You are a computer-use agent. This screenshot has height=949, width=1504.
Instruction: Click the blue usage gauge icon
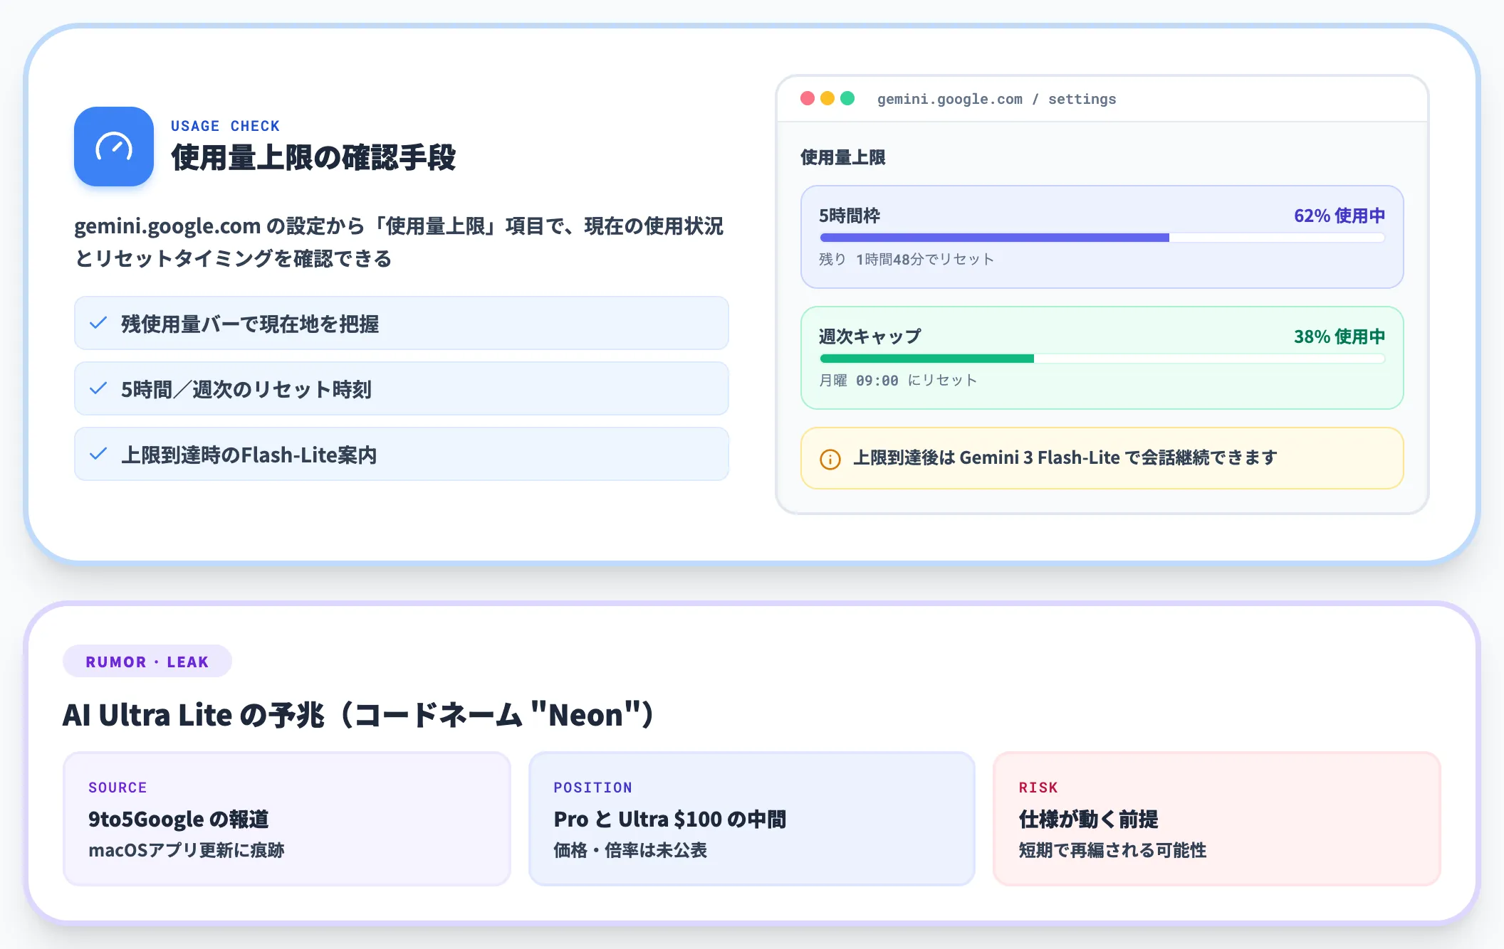pos(114,147)
